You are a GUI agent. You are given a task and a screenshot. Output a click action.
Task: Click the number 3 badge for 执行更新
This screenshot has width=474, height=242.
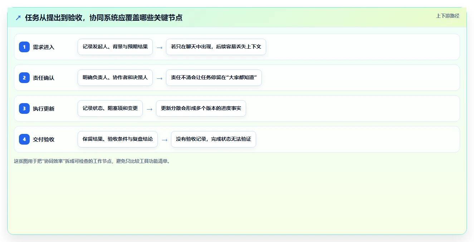tap(24, 108)
